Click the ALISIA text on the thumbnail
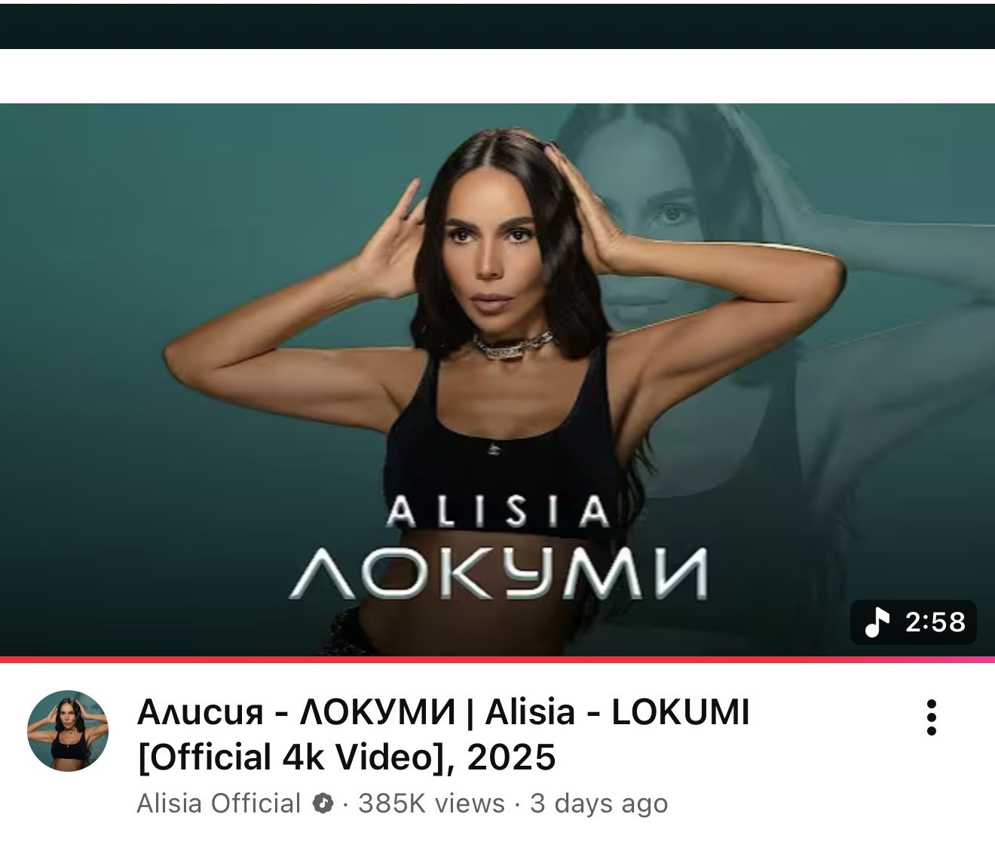Viewport: 995px width, 857px height. pyautogui.click(x=497, y=512)
